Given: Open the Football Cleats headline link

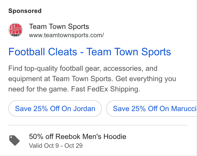Looking at the screenshot, I should [89, 52].
